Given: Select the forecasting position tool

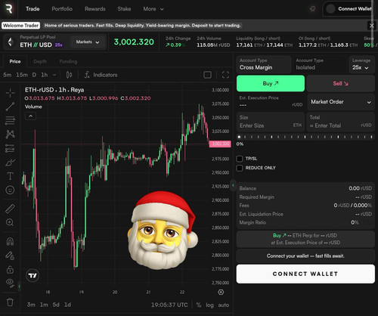Looking at the screenshot, I should tap(10, 148).
